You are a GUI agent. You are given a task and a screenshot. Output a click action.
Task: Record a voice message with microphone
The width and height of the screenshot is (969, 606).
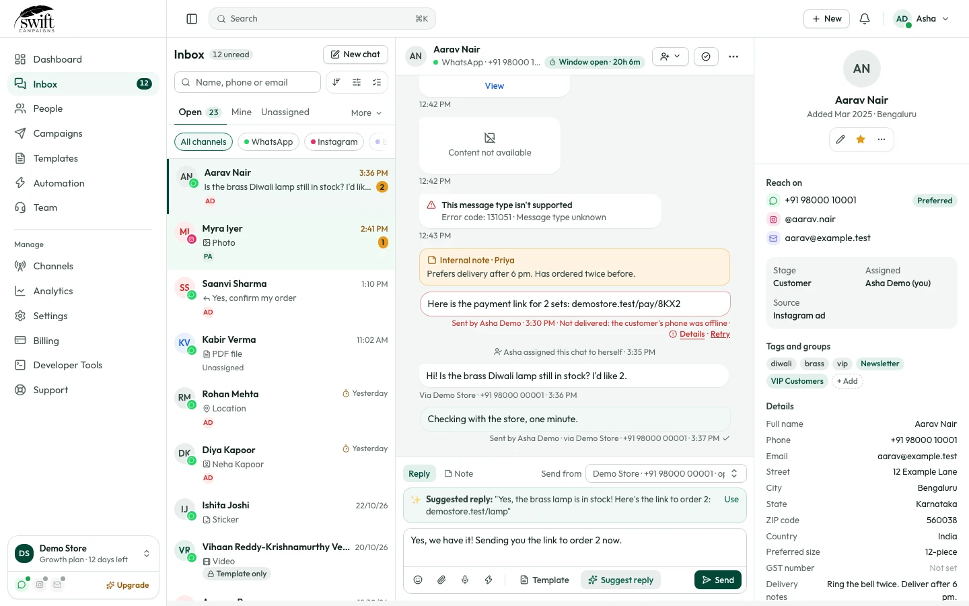pos(465,580)
